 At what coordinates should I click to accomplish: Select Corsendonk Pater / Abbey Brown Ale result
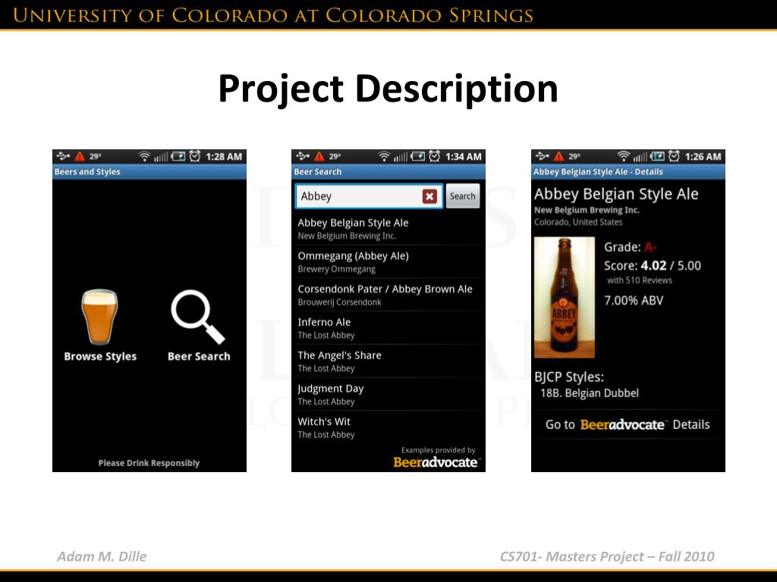tap(388, 295)
